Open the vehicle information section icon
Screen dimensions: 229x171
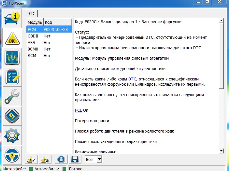click(x=12, y=18)
